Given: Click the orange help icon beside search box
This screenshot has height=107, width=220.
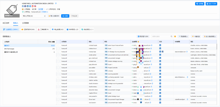Looking at the screenshot, I should click(x=175, y=36).
